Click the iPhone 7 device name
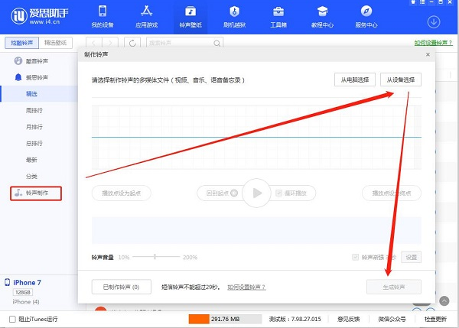Viewport: 459px width, 328px height. pos(27,282)
